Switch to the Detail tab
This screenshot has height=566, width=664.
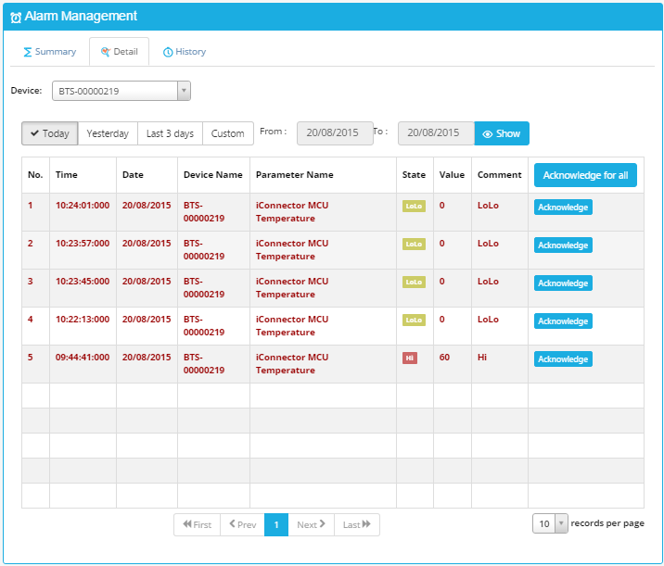(x=119, y=52)
